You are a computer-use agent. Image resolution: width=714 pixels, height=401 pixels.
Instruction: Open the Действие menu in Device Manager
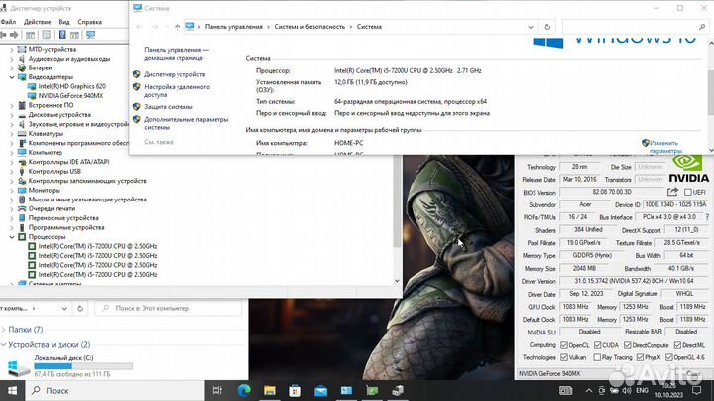(x=38, y=22)
